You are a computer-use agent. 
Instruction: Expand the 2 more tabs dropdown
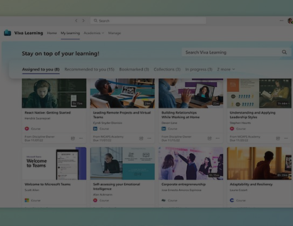point(226,69)
